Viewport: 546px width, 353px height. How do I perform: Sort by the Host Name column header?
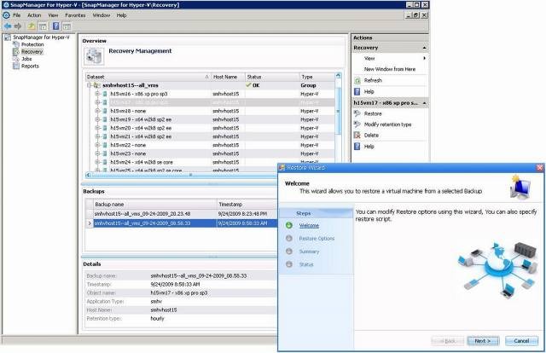point(228,77)
